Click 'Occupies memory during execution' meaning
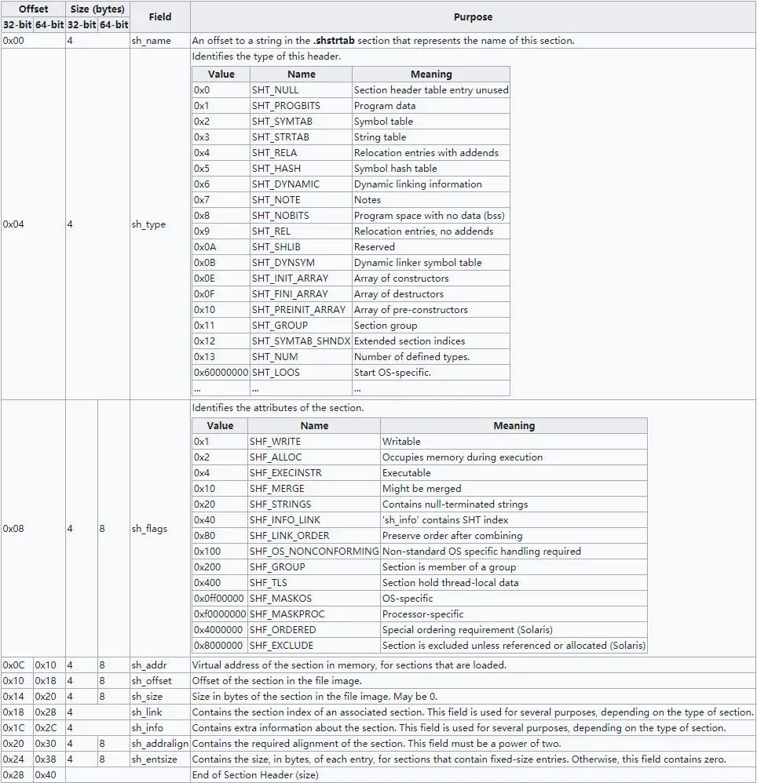Image resolution: width=757 pixels, height=783 pixels. 463,457
